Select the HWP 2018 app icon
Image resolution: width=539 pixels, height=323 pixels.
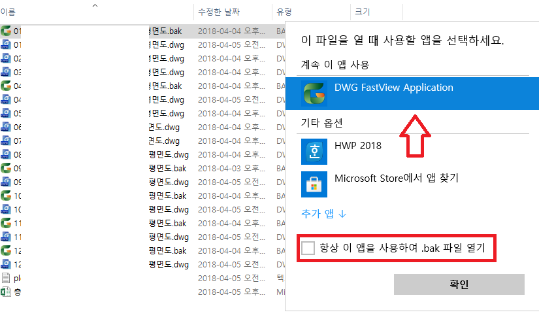(314, 152)
